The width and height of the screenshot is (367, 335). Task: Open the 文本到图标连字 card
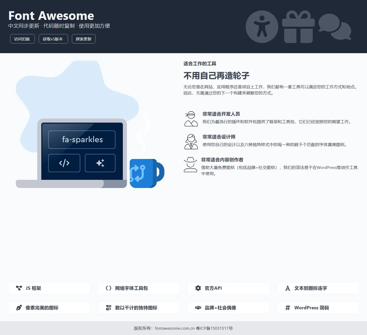pos(318,288)
